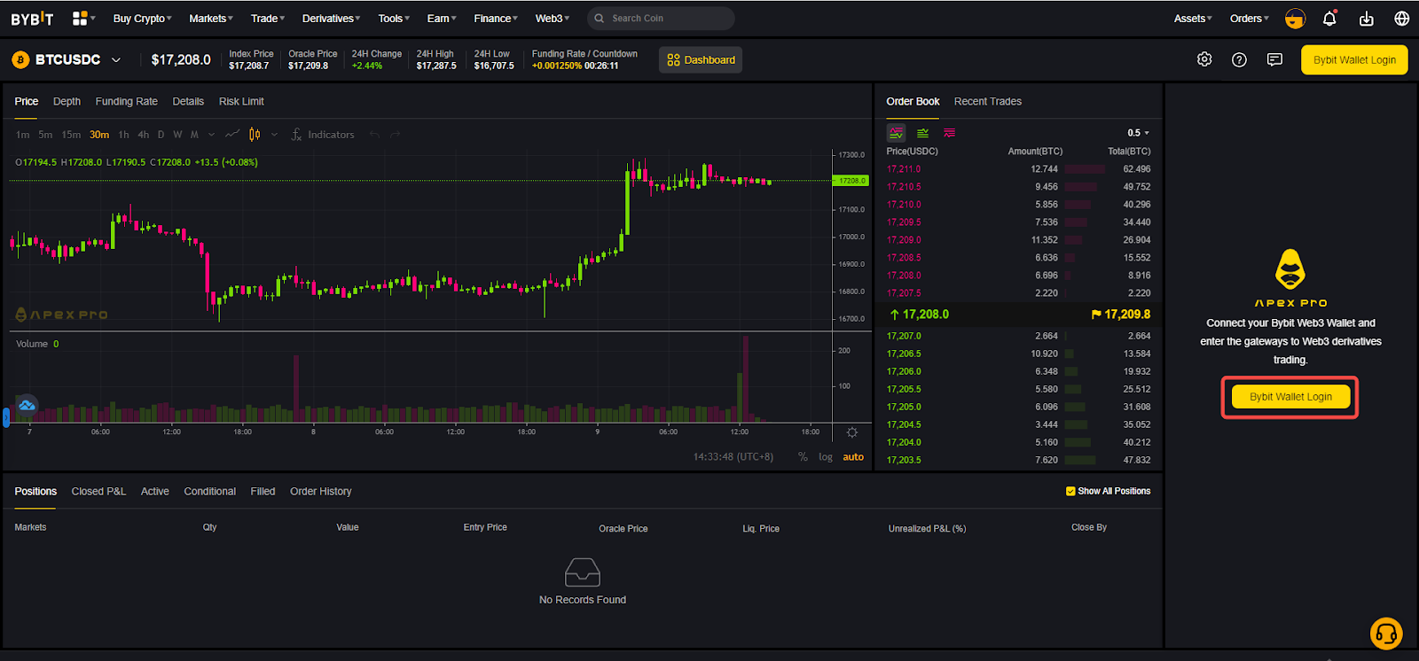The width and height of the screenshot is (1419, 661).
Task: Click the Search Coin input field
Action: point(660,19)
